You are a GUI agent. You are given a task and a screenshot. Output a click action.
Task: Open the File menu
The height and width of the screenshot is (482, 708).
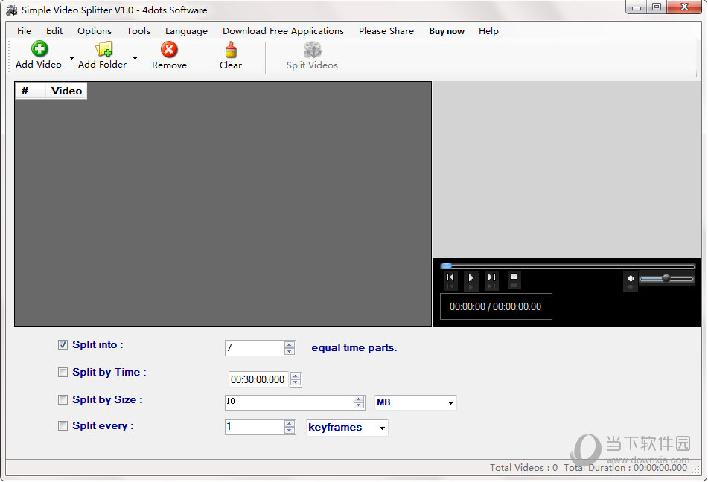24,31
